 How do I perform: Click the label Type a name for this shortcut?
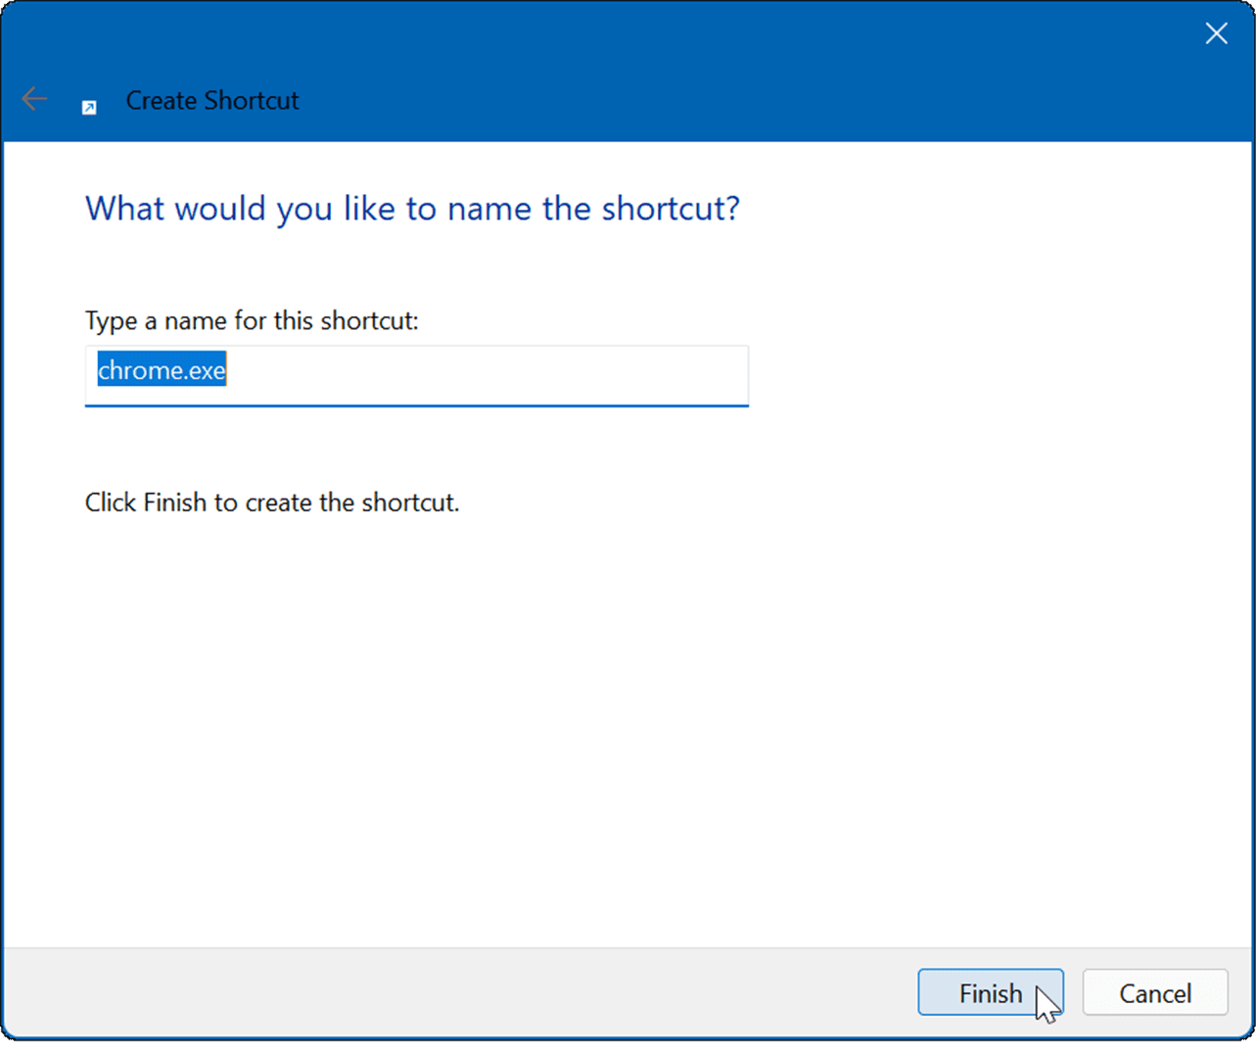(251, 320)
